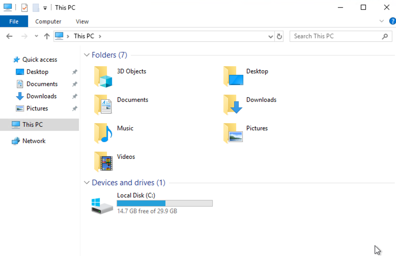
Task: Click the Local Disk (C:) label
Action: click(136, 195)
